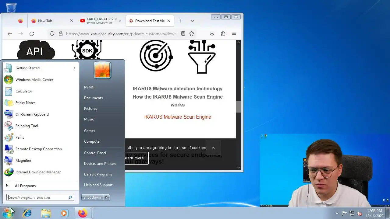Screen dimensions: 390x219
Task: Reload the current Firefox page
Action: 32,34
